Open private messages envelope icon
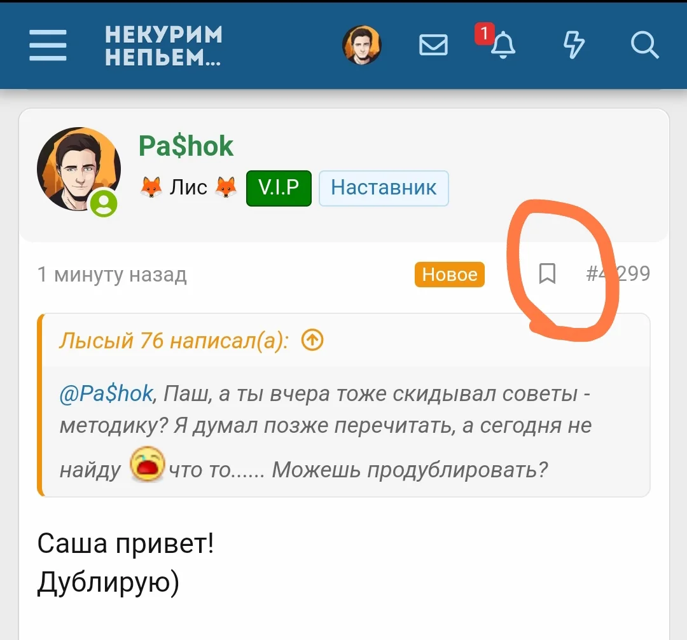 pyautogui.click(x=433, y=44)
